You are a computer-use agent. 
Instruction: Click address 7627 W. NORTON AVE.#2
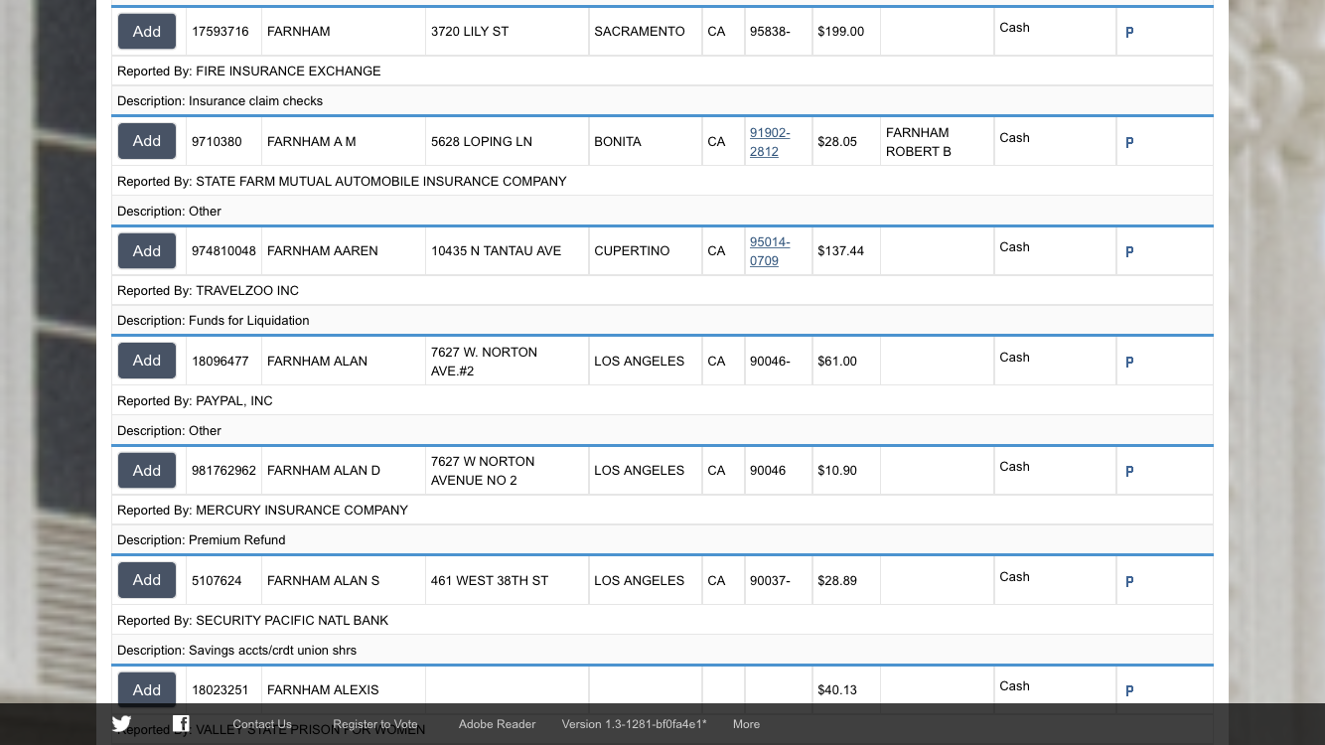click(x=484, y=362)
